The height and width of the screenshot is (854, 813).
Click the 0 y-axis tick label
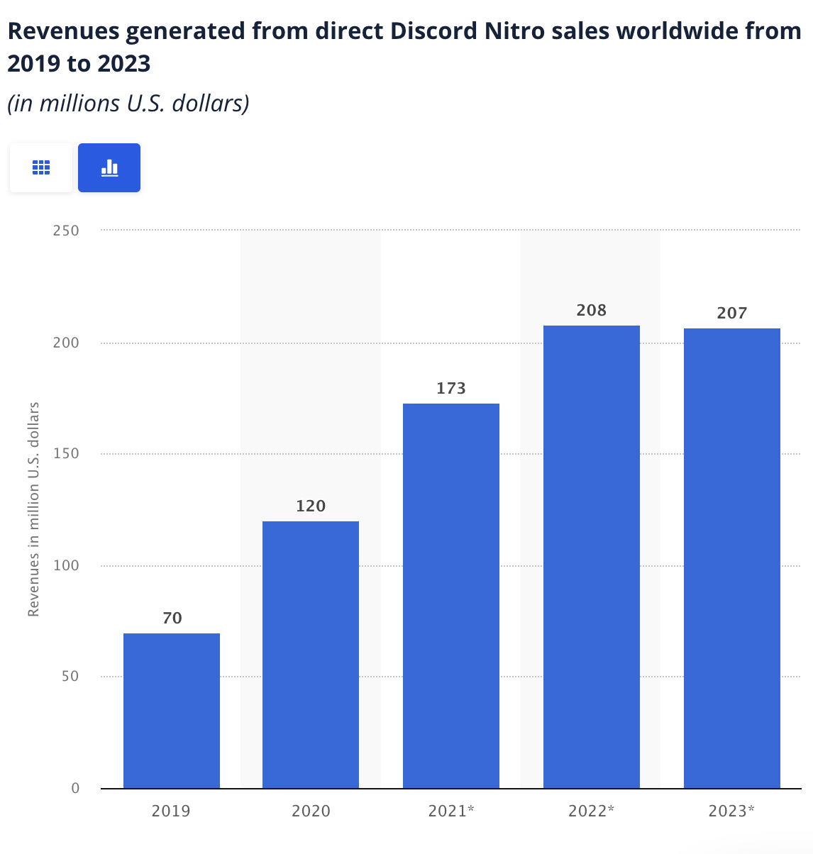[x=75, y=788]
